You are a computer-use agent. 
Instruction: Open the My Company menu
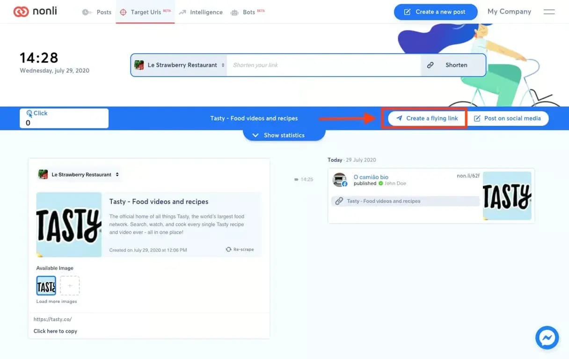[x=509, y=12]
